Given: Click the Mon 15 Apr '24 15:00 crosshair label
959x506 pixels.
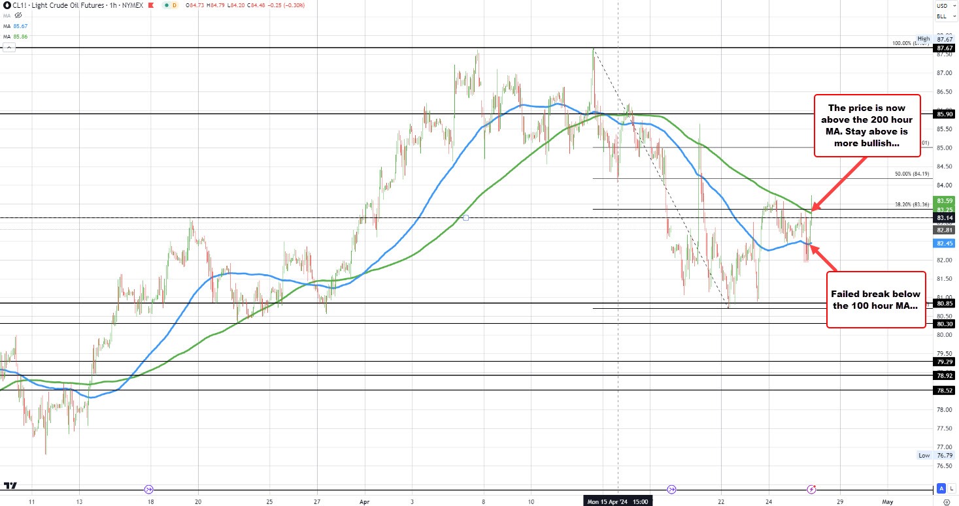Looking at the screenshot, I should tap(618, 501).
